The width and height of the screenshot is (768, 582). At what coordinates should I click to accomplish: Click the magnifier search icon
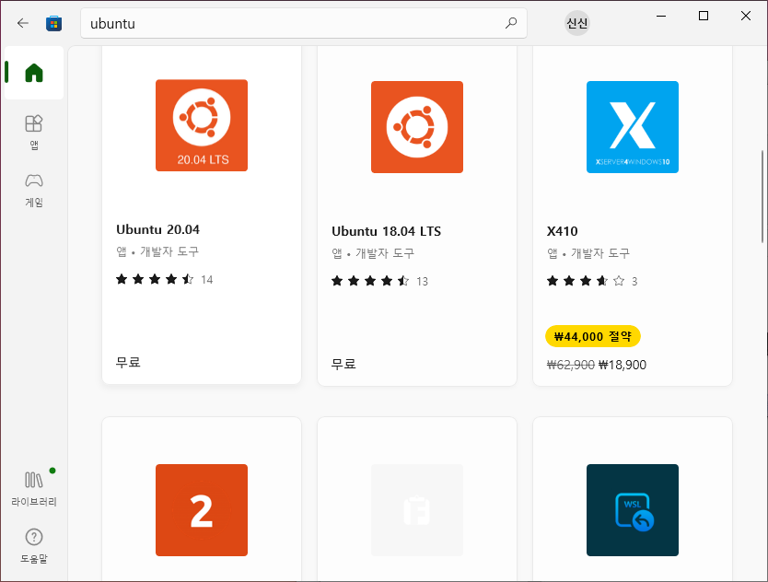click(511, 22)
